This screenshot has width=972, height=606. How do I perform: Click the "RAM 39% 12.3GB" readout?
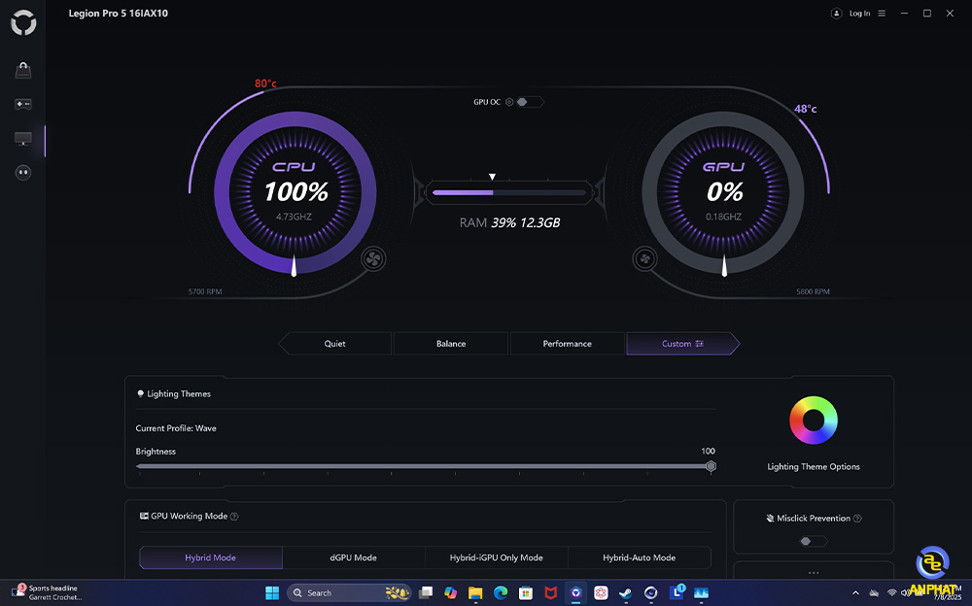(509, 223)
